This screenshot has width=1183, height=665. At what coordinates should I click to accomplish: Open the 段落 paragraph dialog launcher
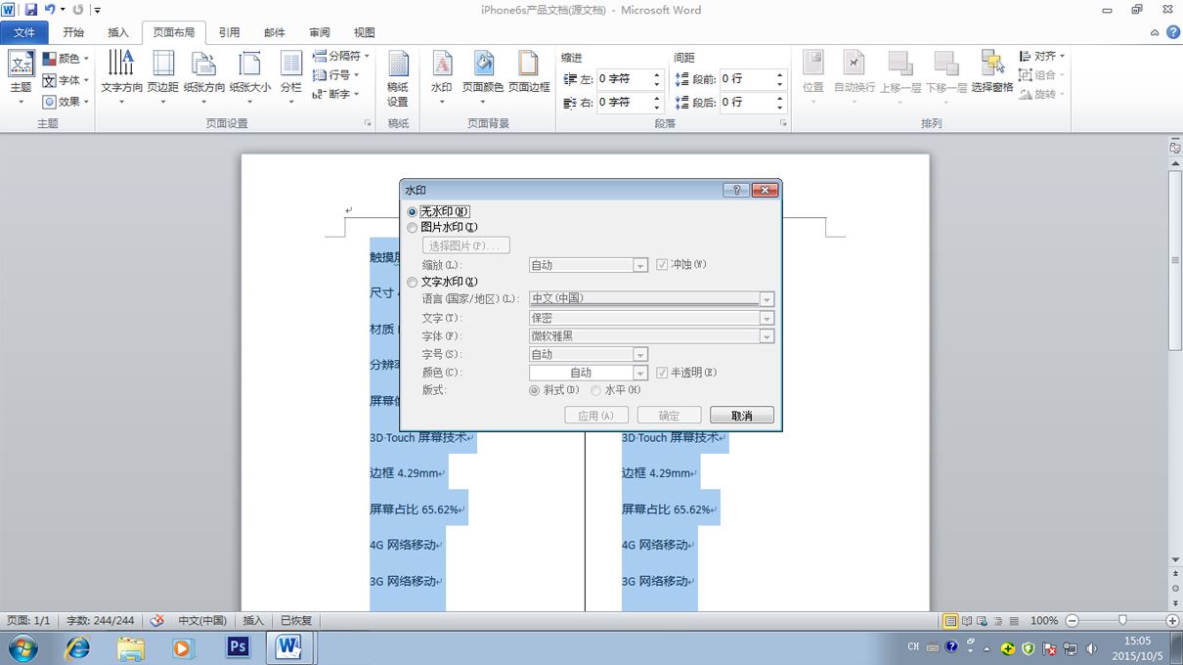pos(784,124)
